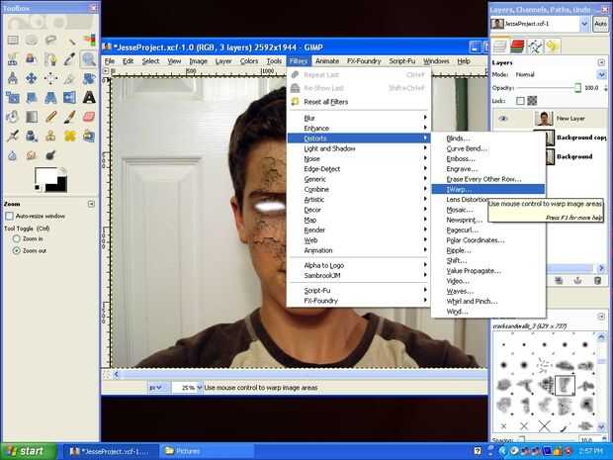This screenshot has height=460, width=613.
Task: Select the Fuzzy Select wand tool
Action: (x=70, y=40)
